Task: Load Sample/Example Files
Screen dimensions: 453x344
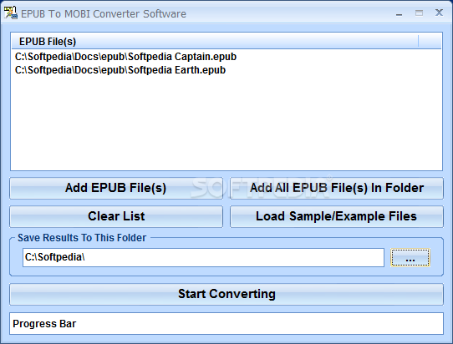Action: click(x=337, y=216)
